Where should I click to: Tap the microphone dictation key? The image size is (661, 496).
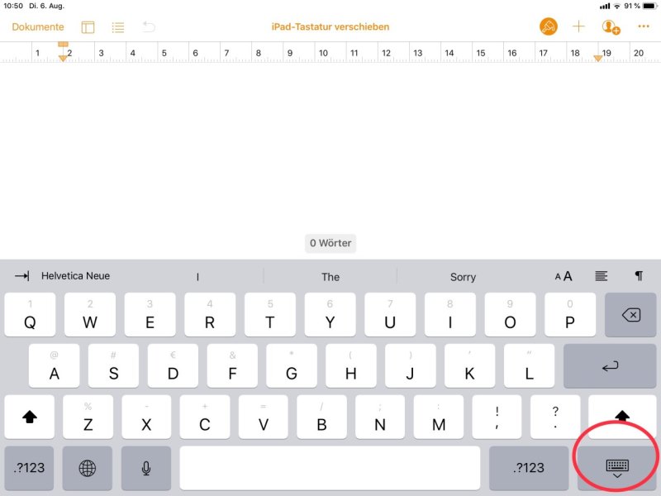(x=146, y=468)
